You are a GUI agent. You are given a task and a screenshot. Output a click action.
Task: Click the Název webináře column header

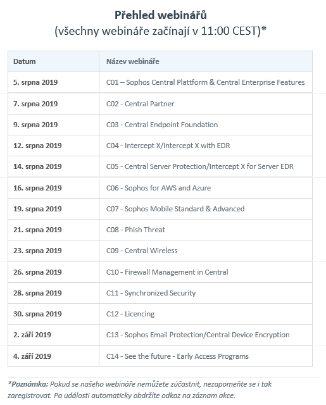pos(133,61)
